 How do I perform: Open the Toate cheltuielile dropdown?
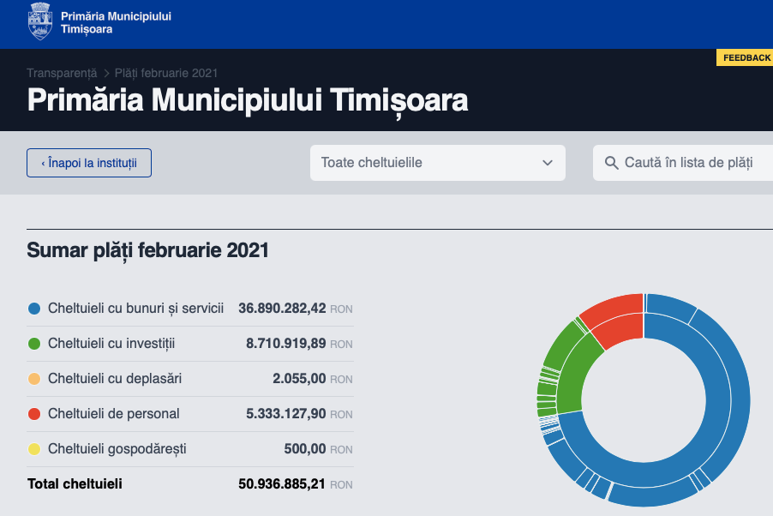[x=437, y=163]
